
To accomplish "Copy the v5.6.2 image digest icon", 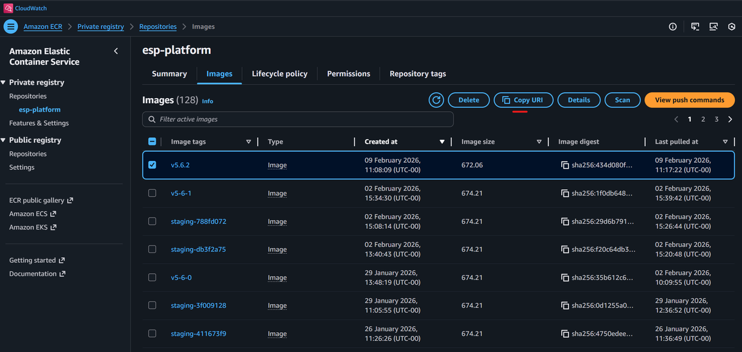I will [565, 165].
